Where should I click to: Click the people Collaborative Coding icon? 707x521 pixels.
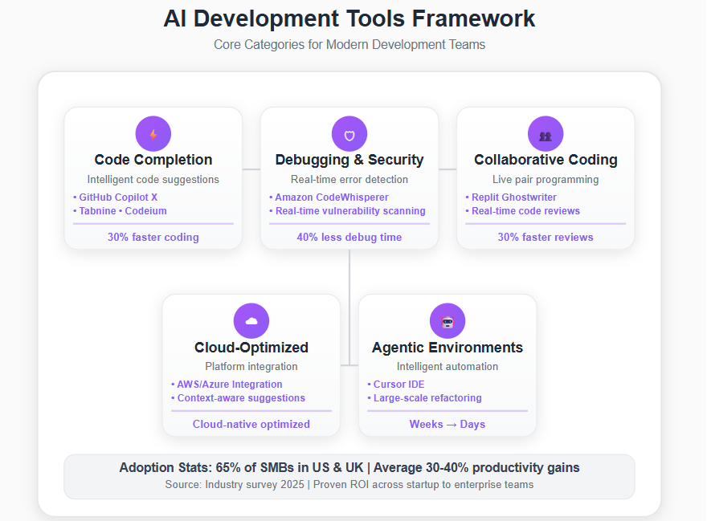[x=546, y=134]
